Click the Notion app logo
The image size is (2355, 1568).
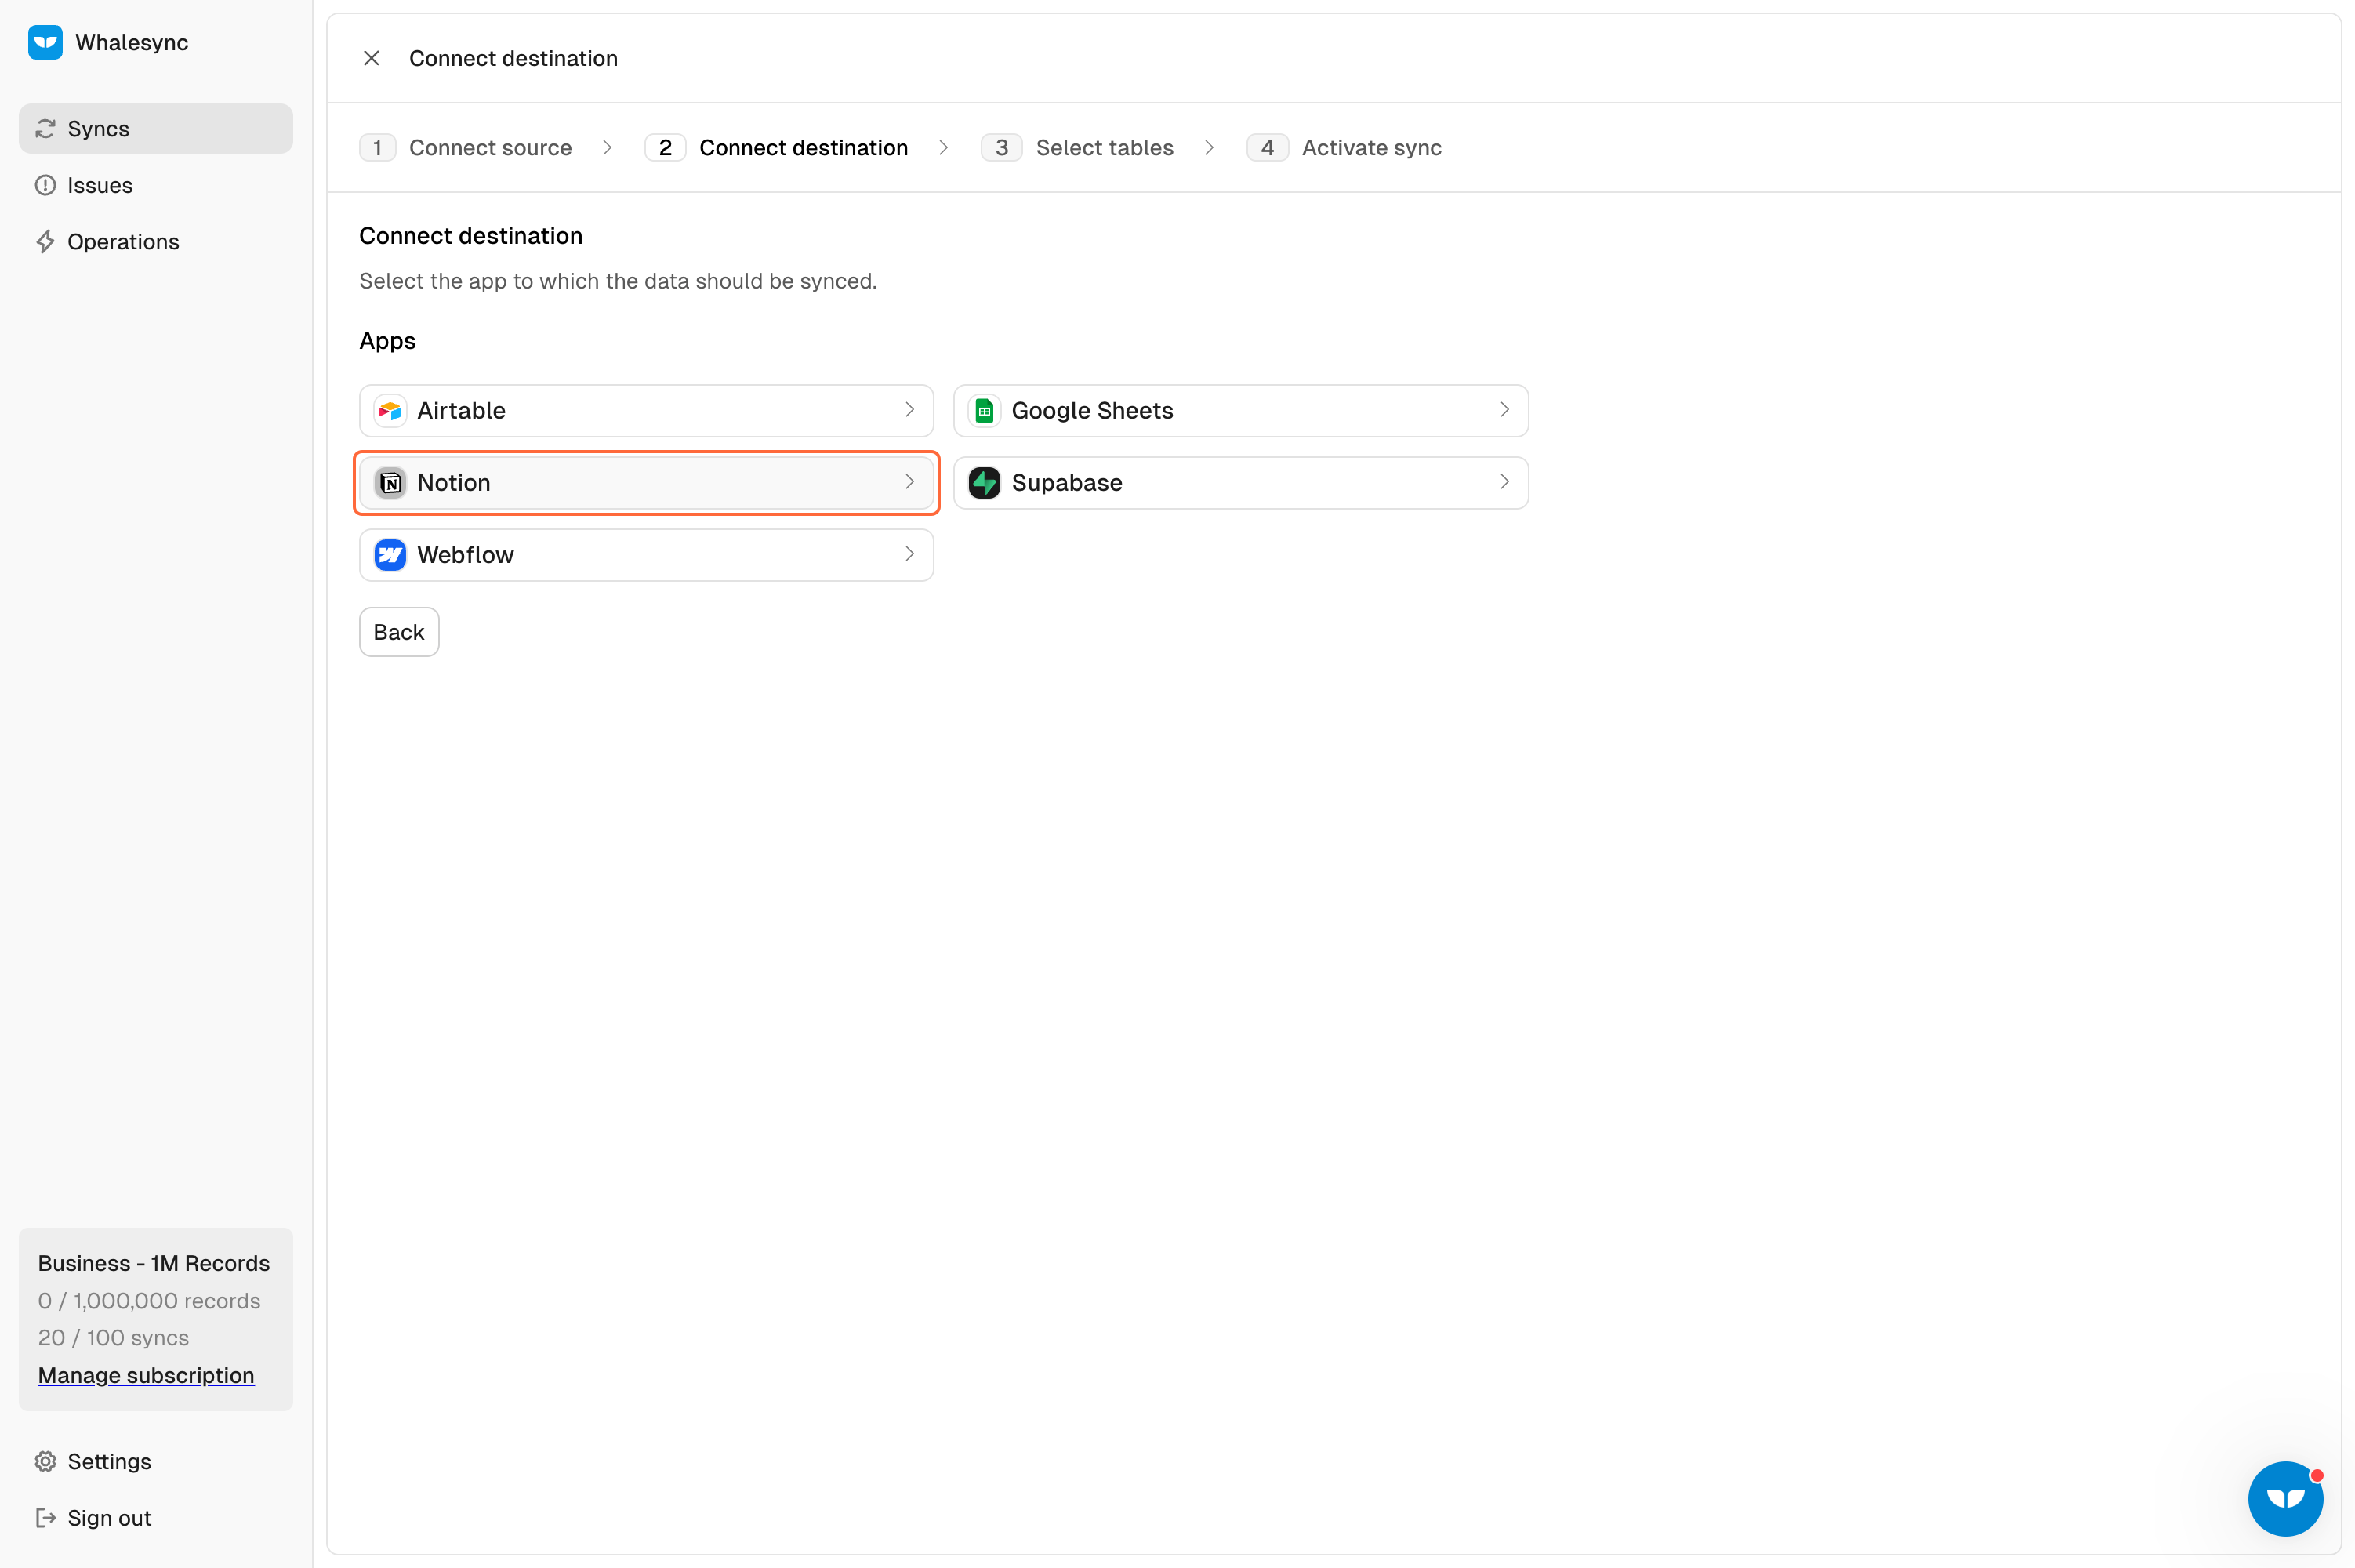390,483
